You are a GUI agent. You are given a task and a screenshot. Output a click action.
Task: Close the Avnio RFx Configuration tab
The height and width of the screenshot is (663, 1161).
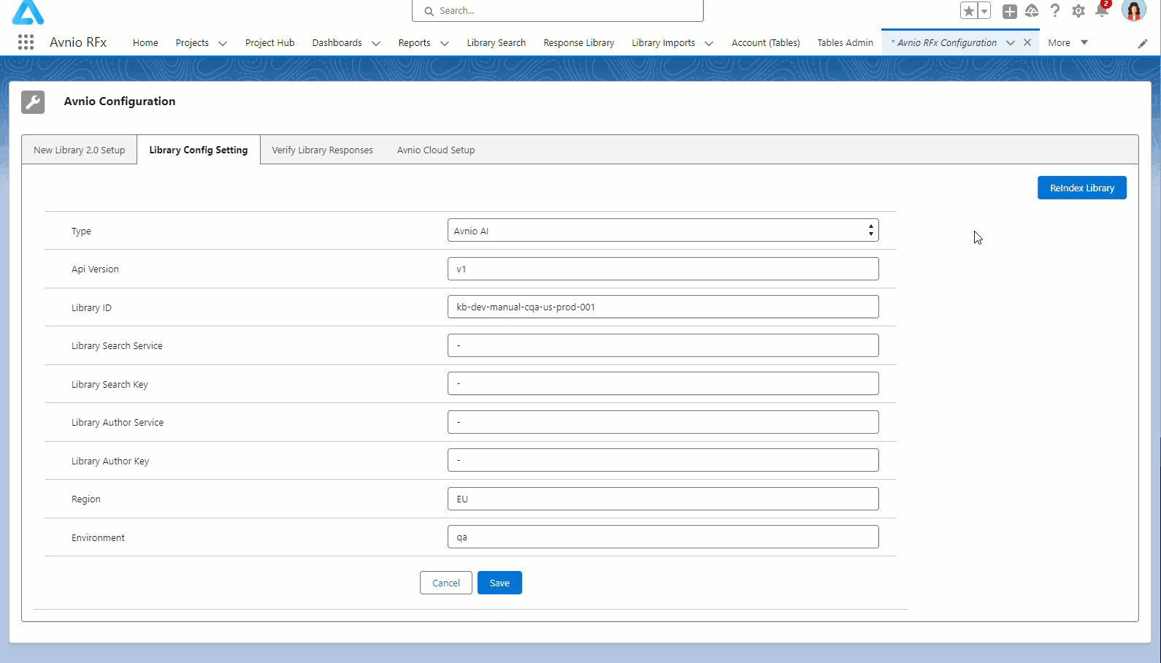pos(1027,42)
